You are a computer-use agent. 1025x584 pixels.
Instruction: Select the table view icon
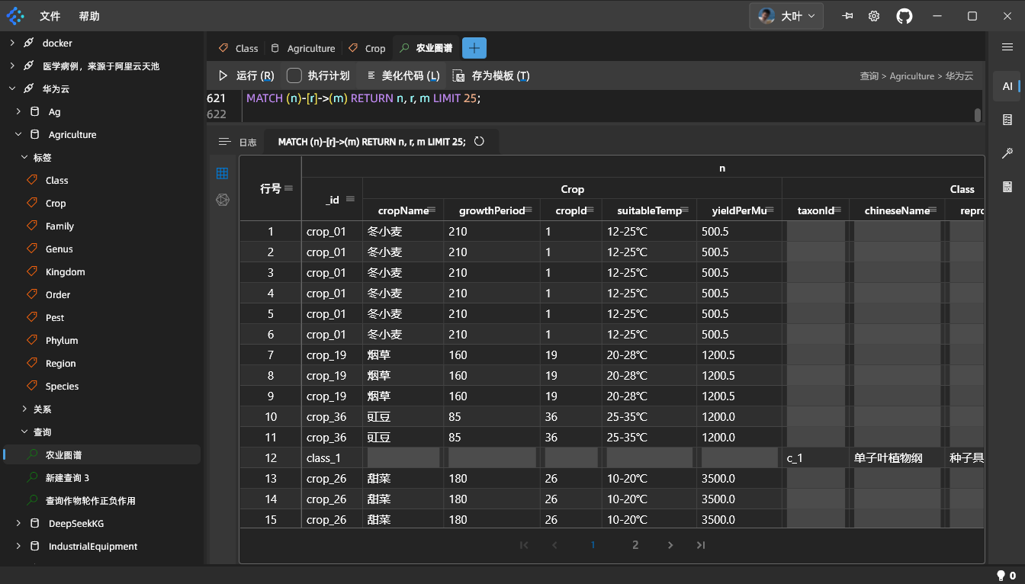point(223,173)
